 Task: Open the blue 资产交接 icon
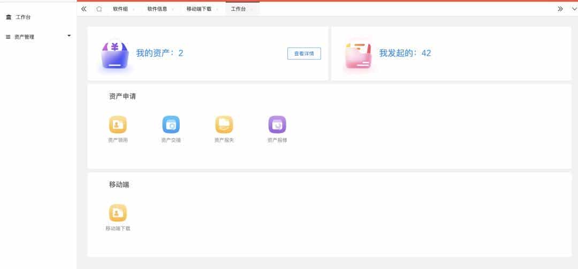point(171,124)
